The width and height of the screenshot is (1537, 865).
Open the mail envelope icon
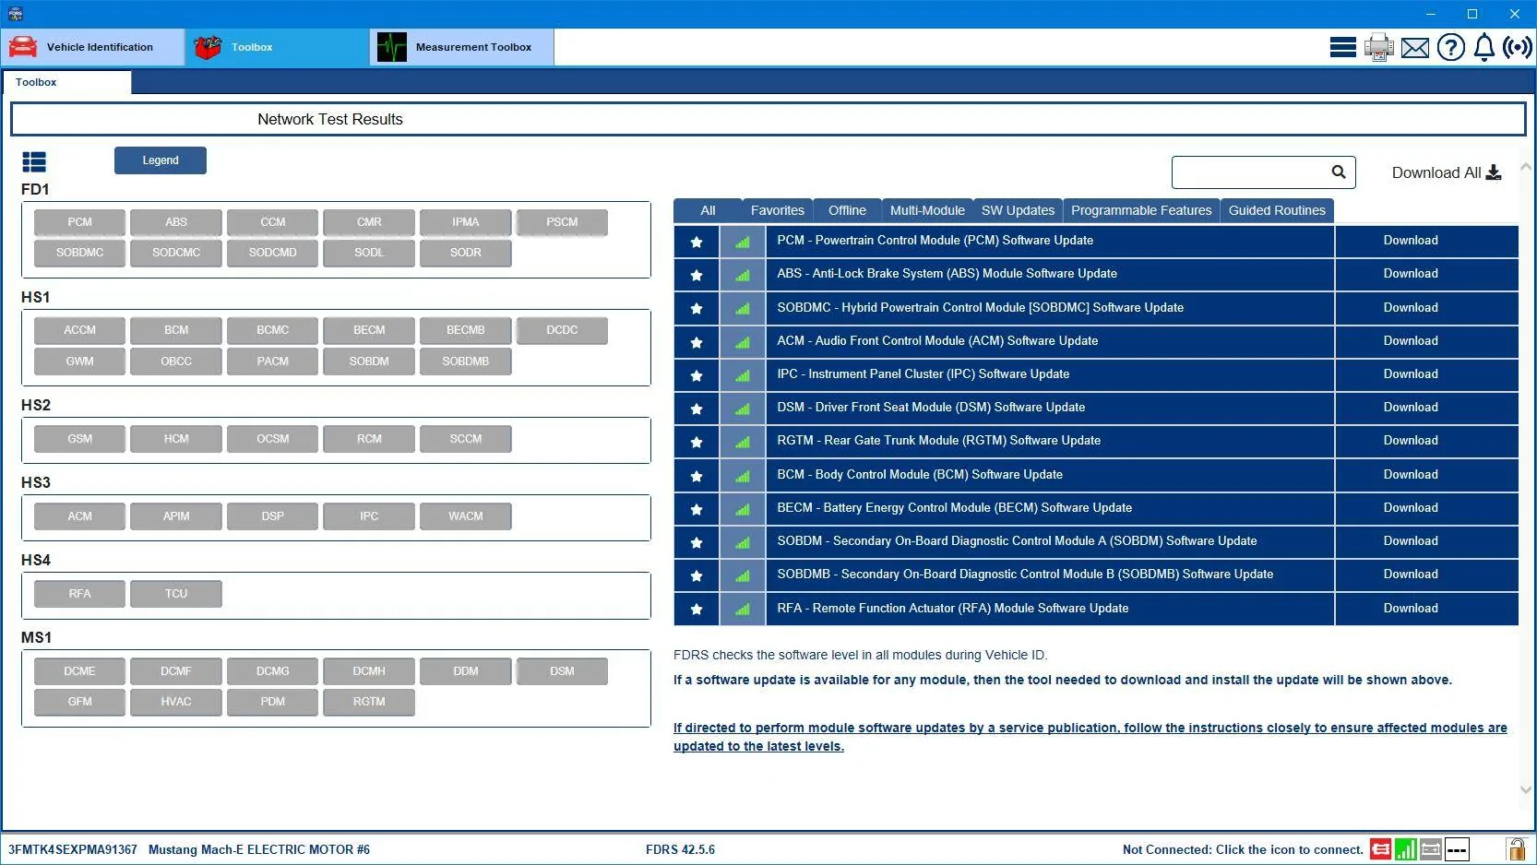pos(1415,48)
